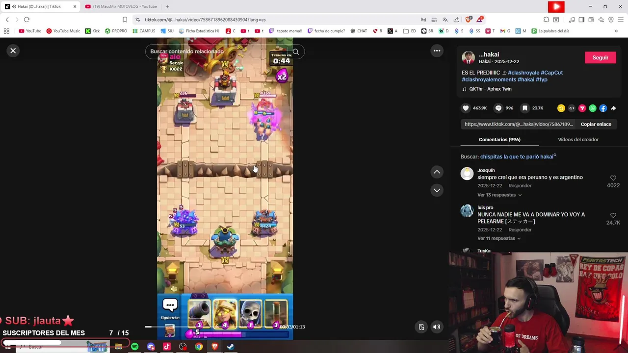The height and width of the screenshot is (353, 628).
Task: Mute the video with the speaker icon
Action: [x=437, y=327]
